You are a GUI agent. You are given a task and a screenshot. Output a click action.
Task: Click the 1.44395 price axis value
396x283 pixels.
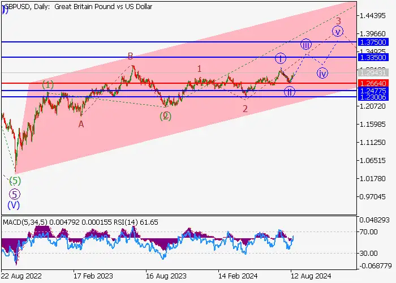point(372,16)
